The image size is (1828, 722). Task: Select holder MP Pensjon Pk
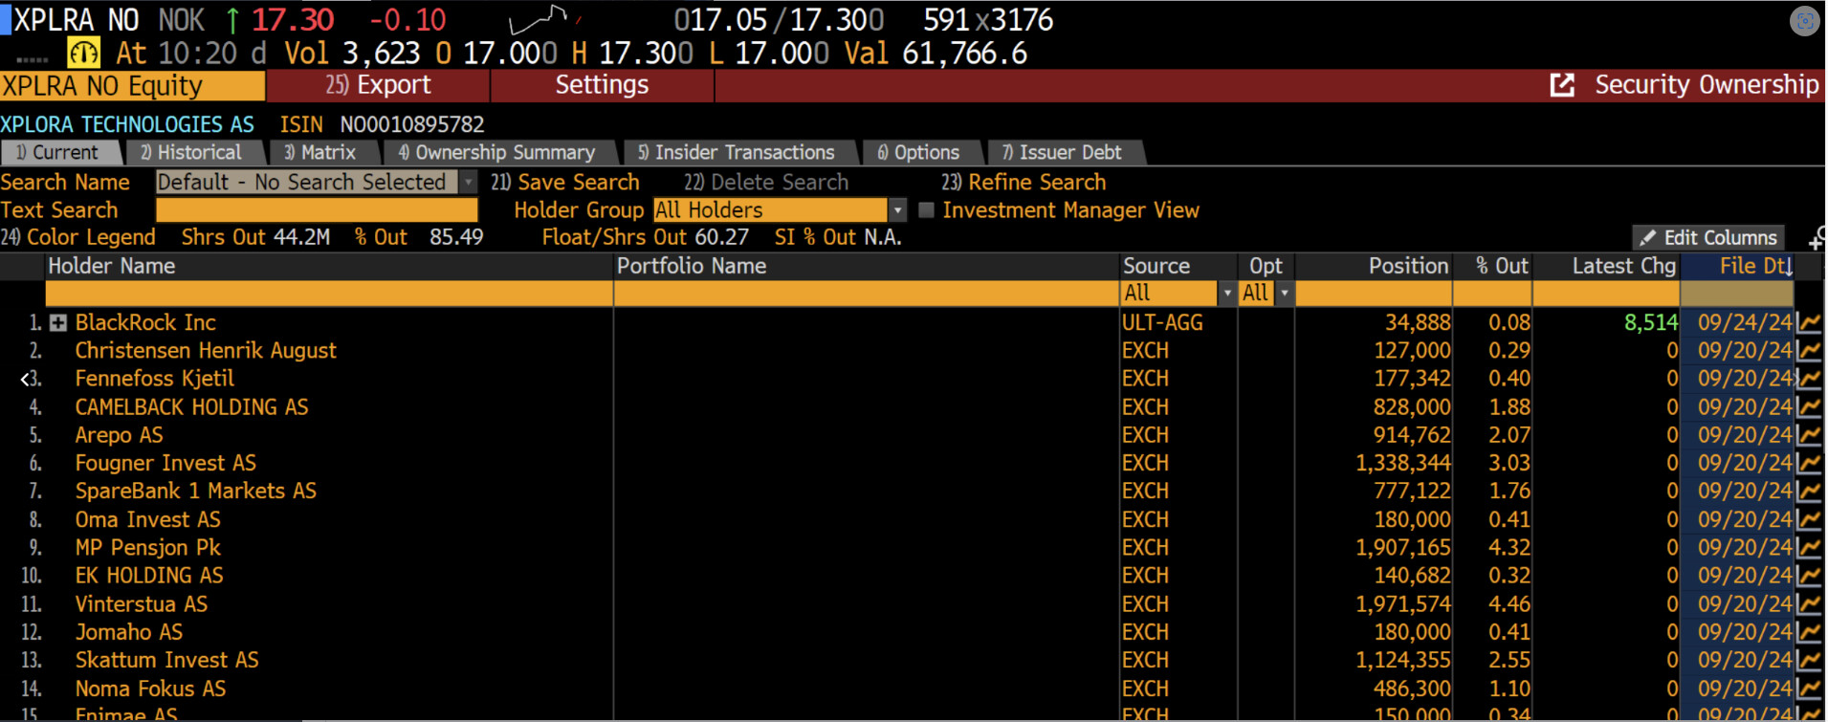point(148,548)
